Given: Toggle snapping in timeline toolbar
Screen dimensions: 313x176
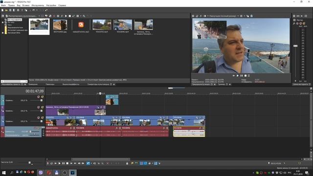Looking at the screenshot, I should tap(141, 163).
